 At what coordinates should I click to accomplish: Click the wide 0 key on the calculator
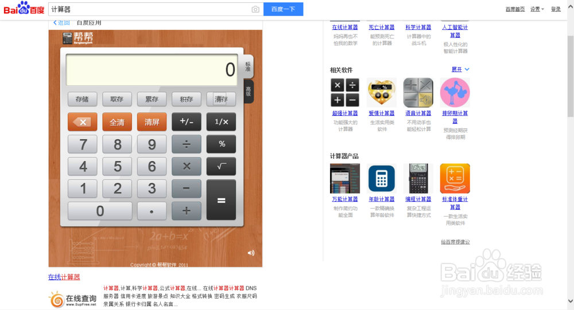[99, 211]
